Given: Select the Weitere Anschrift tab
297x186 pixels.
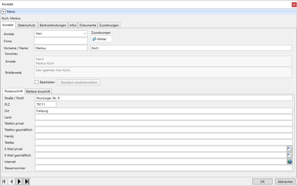Looking at the screenshot, I should [x=38, y=91].
